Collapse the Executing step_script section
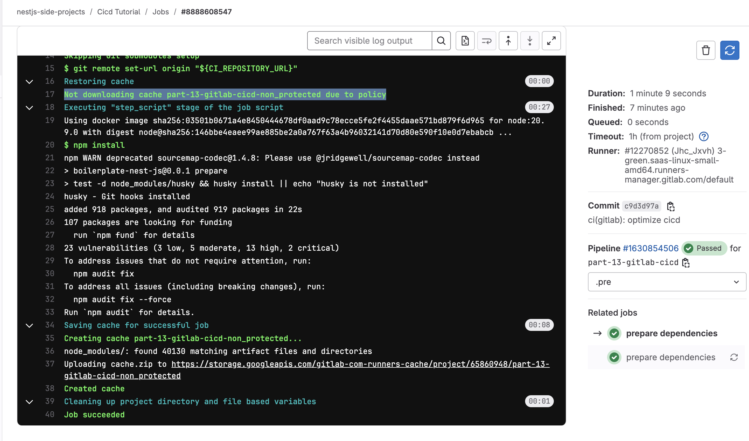The width and height of the screenshot is (749, 441). click(x=29, y=107)
